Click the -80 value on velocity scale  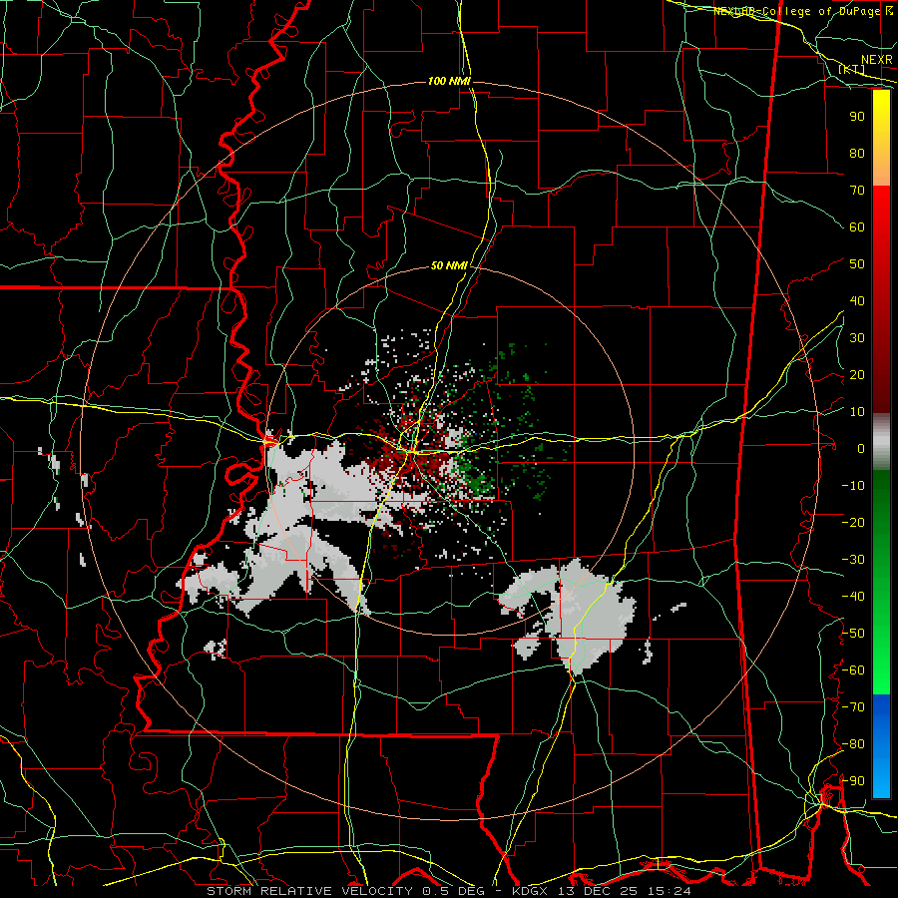853,744
